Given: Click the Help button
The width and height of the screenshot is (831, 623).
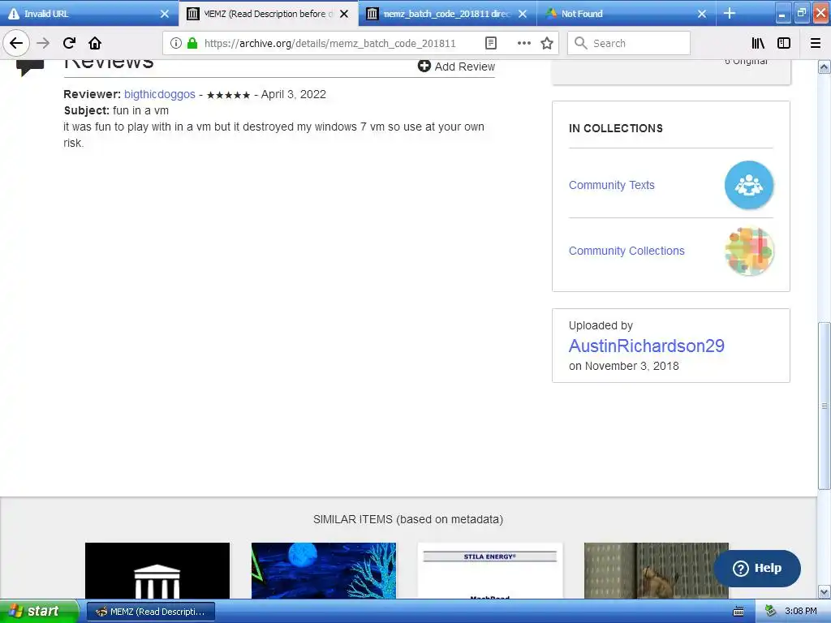Looking at the screenshot, I should (757, 568).
